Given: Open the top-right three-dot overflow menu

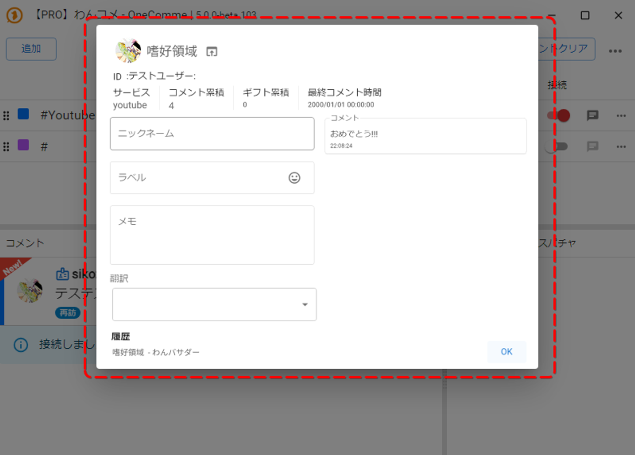Looking at the screenshot, I should pos(615,51).
